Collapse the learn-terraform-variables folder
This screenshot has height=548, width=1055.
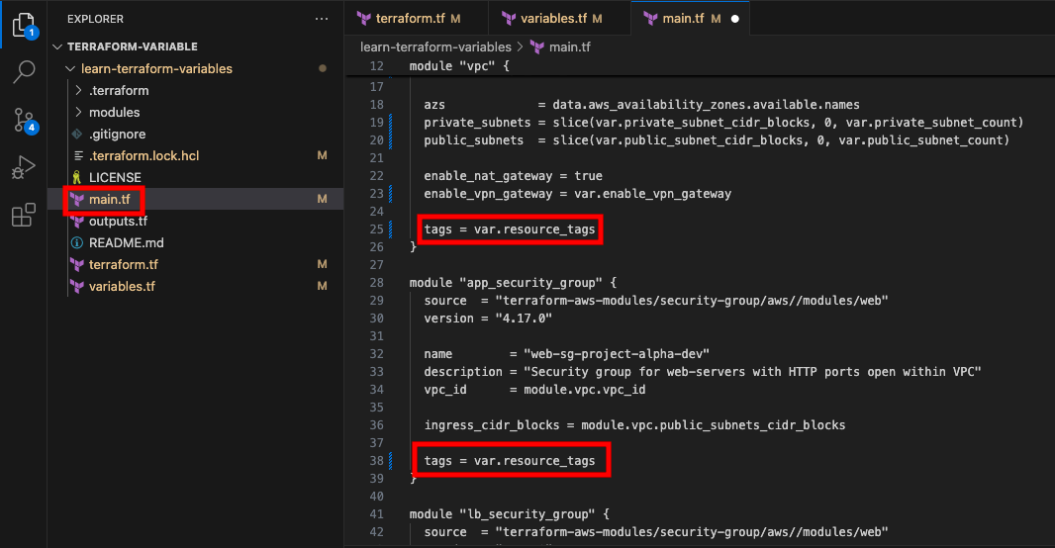click(x=70, y=68)
